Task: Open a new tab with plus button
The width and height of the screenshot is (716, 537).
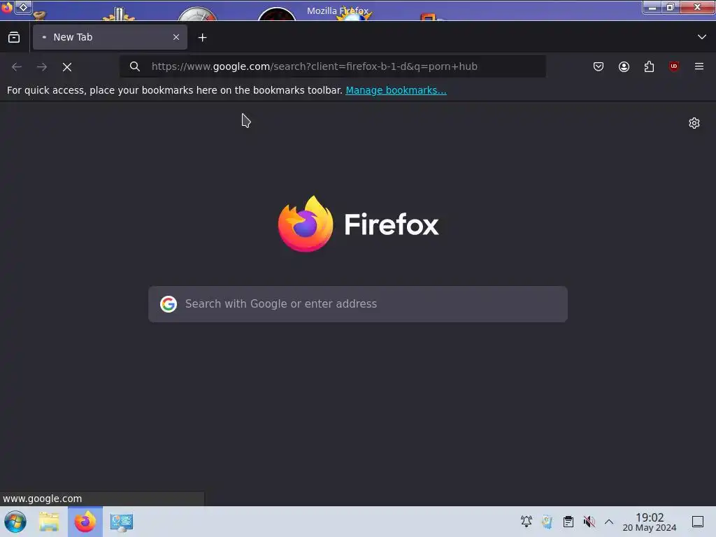Action: click(202, 38)
